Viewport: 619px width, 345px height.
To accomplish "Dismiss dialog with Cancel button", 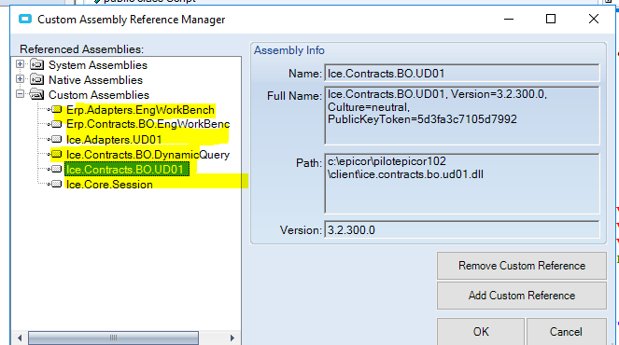I will click(566, 332).
